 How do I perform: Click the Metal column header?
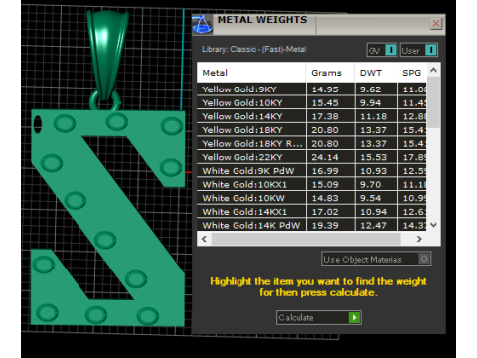point(251,73)
